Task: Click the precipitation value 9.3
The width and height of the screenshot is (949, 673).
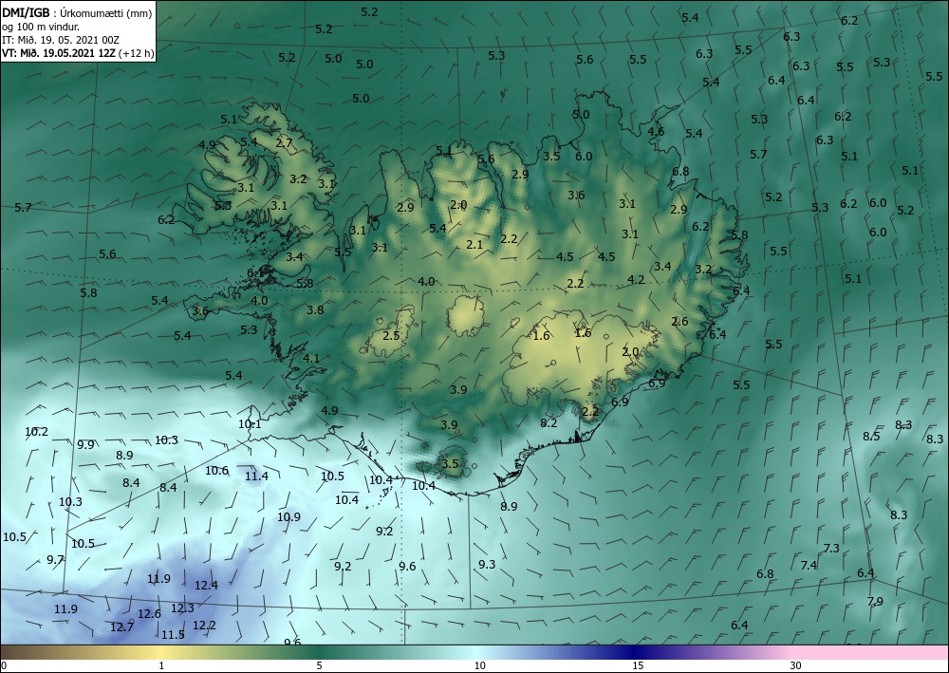Action: tap(487, 564)
